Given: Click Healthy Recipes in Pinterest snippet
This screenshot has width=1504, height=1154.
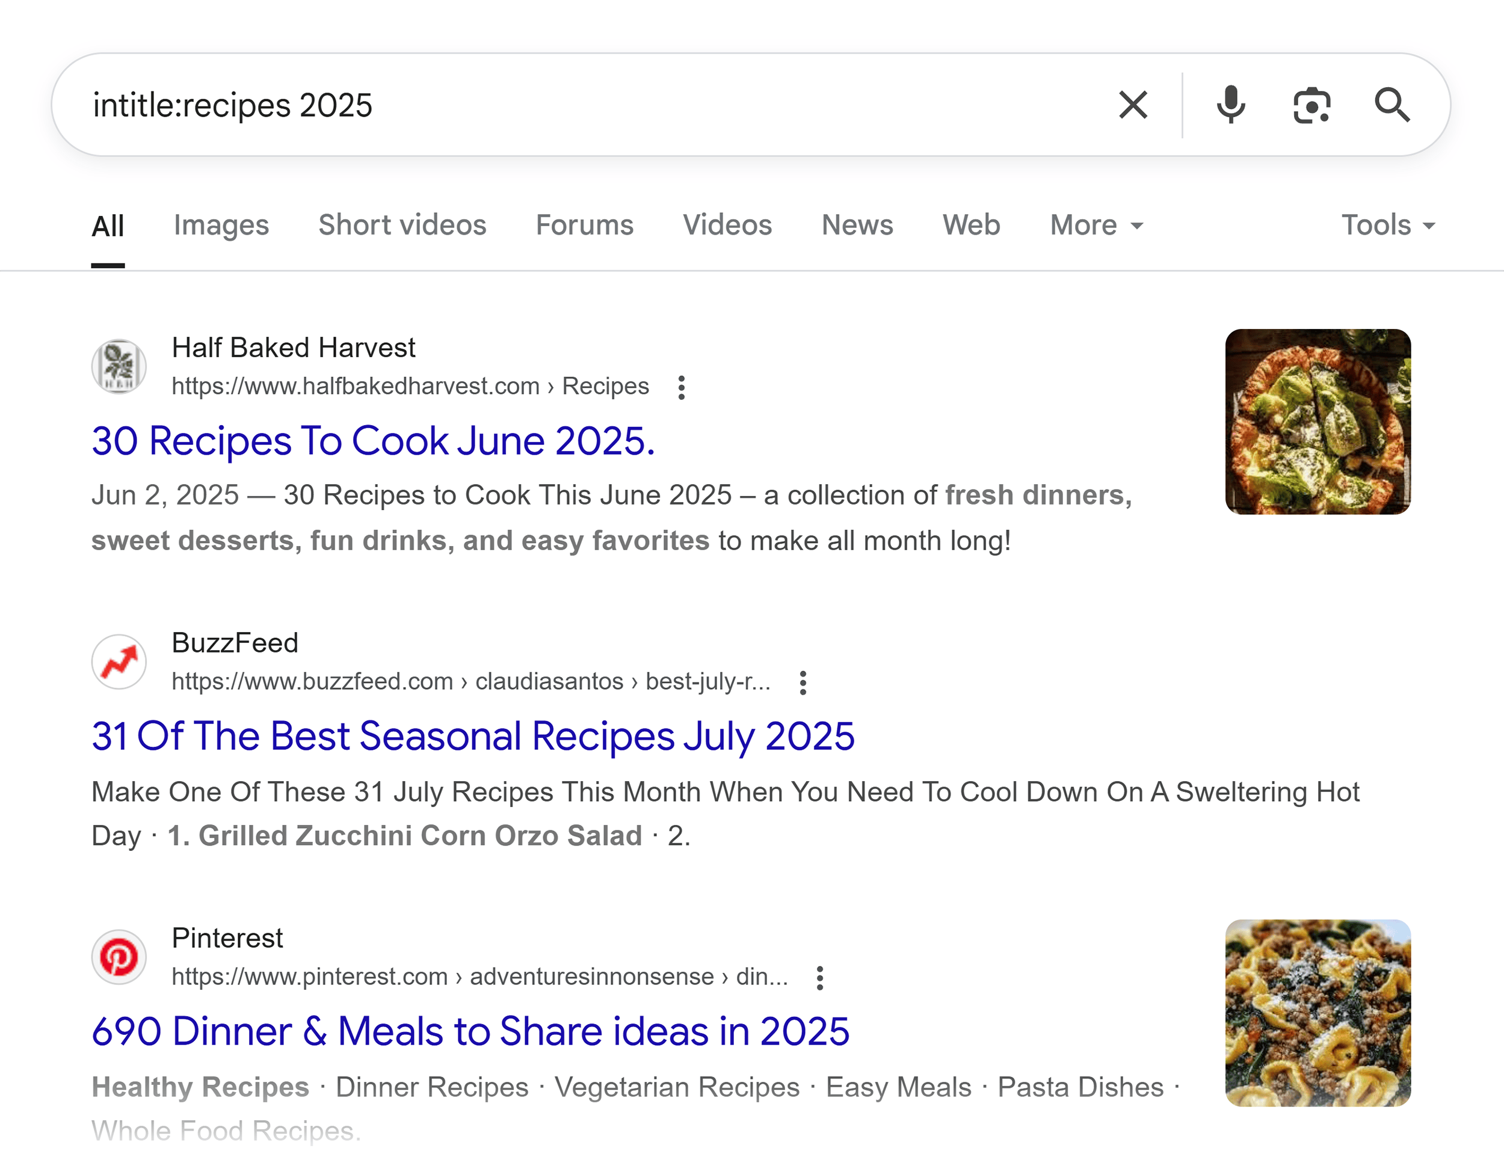Looking at the screenshot, I should click(200, 1087).
